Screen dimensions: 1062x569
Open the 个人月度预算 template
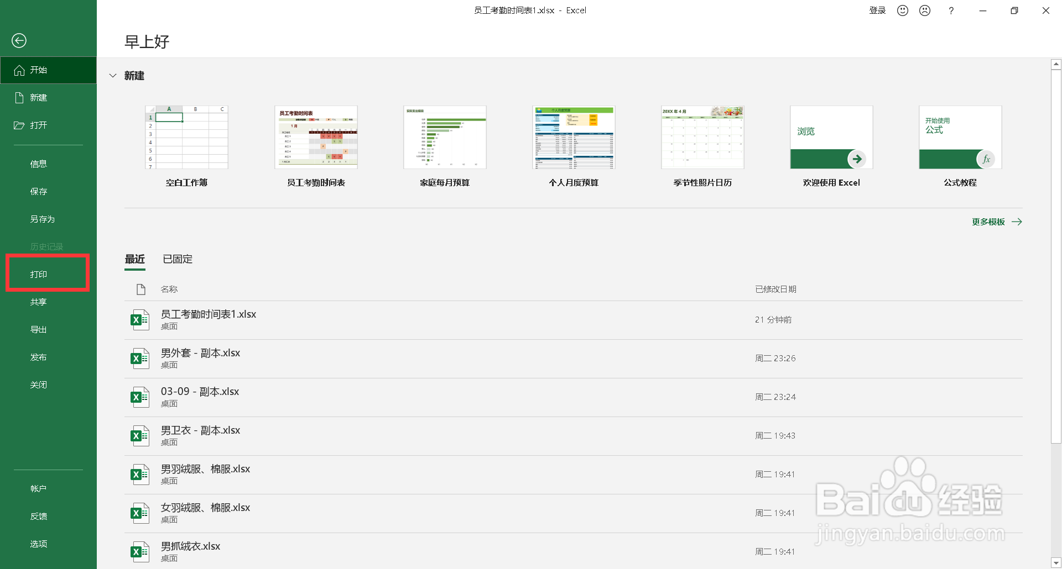pyautogui.click(x=574, y=138)
